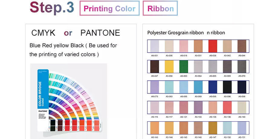Pick the mauve A5-133 ribbon swatch
The height and width of the screenshot is (139, 278).
click(x=198, y=108)
